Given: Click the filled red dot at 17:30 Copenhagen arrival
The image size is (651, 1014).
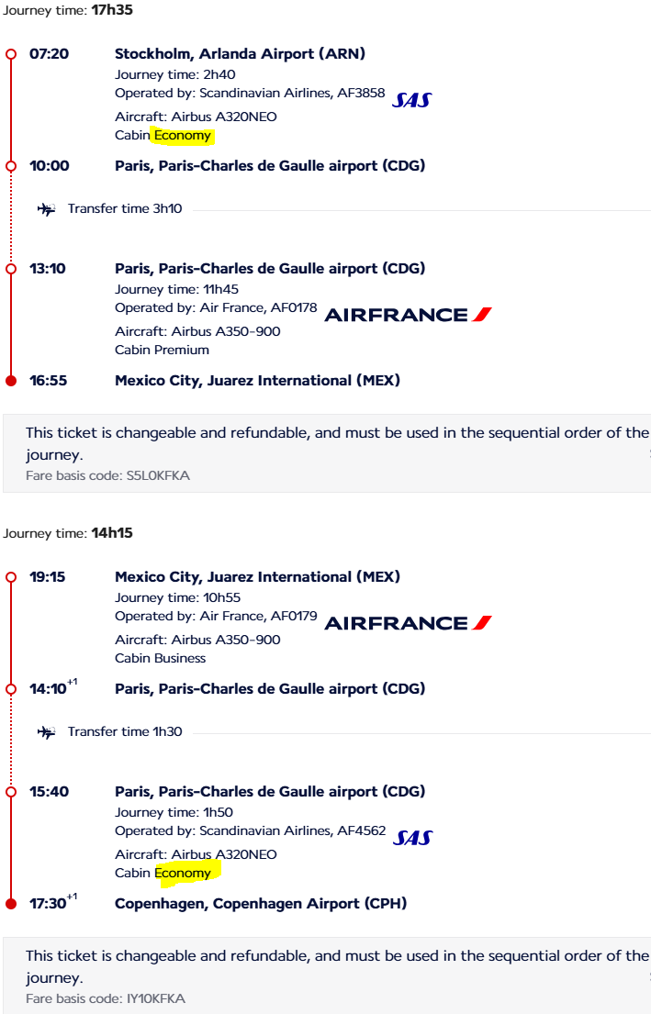Looking at the screenshot, I should [11, 904].
